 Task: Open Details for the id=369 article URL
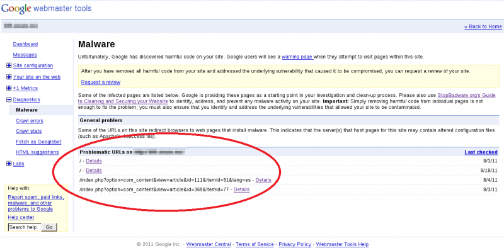click(241, 189)
